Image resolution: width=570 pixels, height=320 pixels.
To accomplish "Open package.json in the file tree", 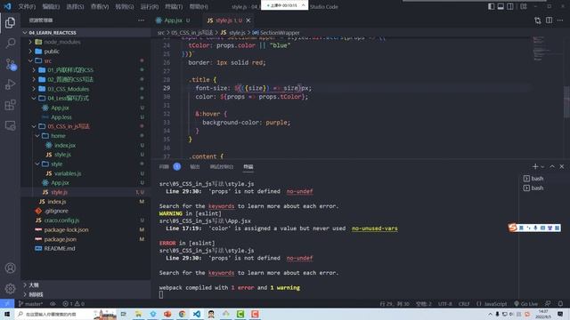I will coord(60,239).
